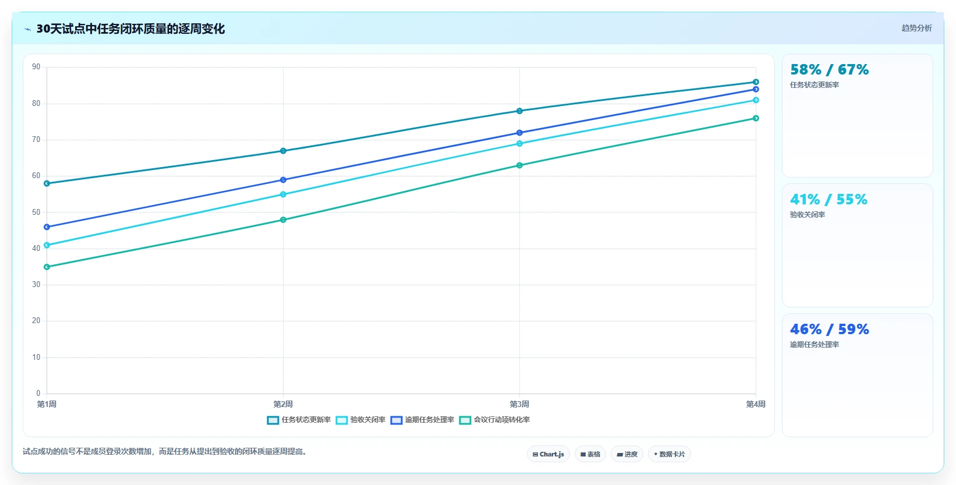Open the 46% / 59% 逾期任务处理率 card
The height and width of the screenshot is (485, 956).
pyautogui.click(x=857, y=376)
